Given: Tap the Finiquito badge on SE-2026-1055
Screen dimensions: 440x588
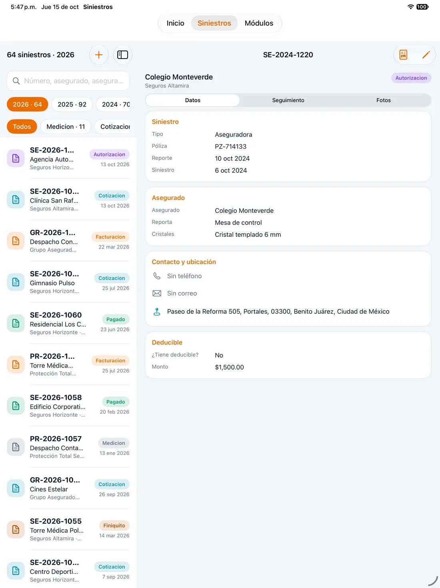Looking at the screenshot, I should click(114, 525).
